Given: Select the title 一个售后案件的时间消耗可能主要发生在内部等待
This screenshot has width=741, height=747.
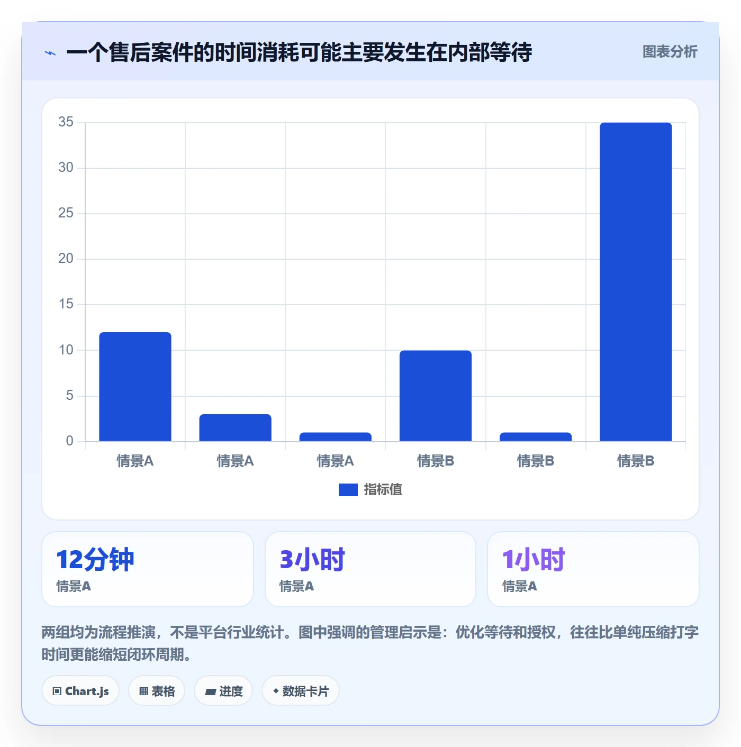Looking at the screenshot, I should coord(299,52).
